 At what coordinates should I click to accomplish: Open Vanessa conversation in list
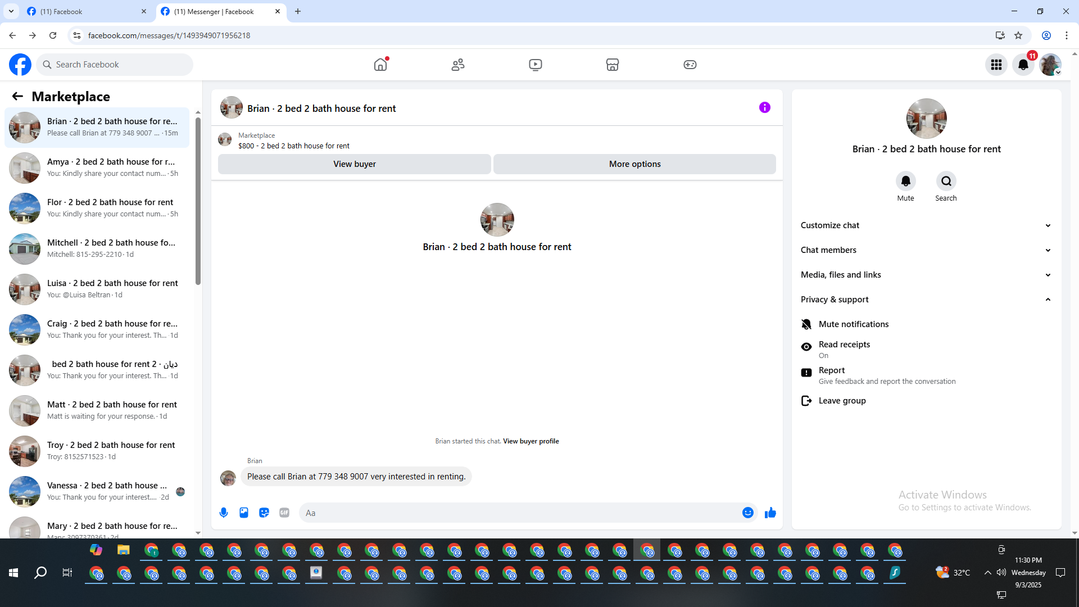point(97,491)
